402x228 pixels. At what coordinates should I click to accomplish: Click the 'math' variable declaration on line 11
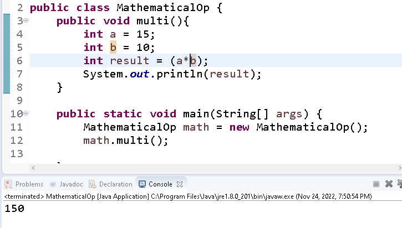pyautogui.click(x=196, y=127)
